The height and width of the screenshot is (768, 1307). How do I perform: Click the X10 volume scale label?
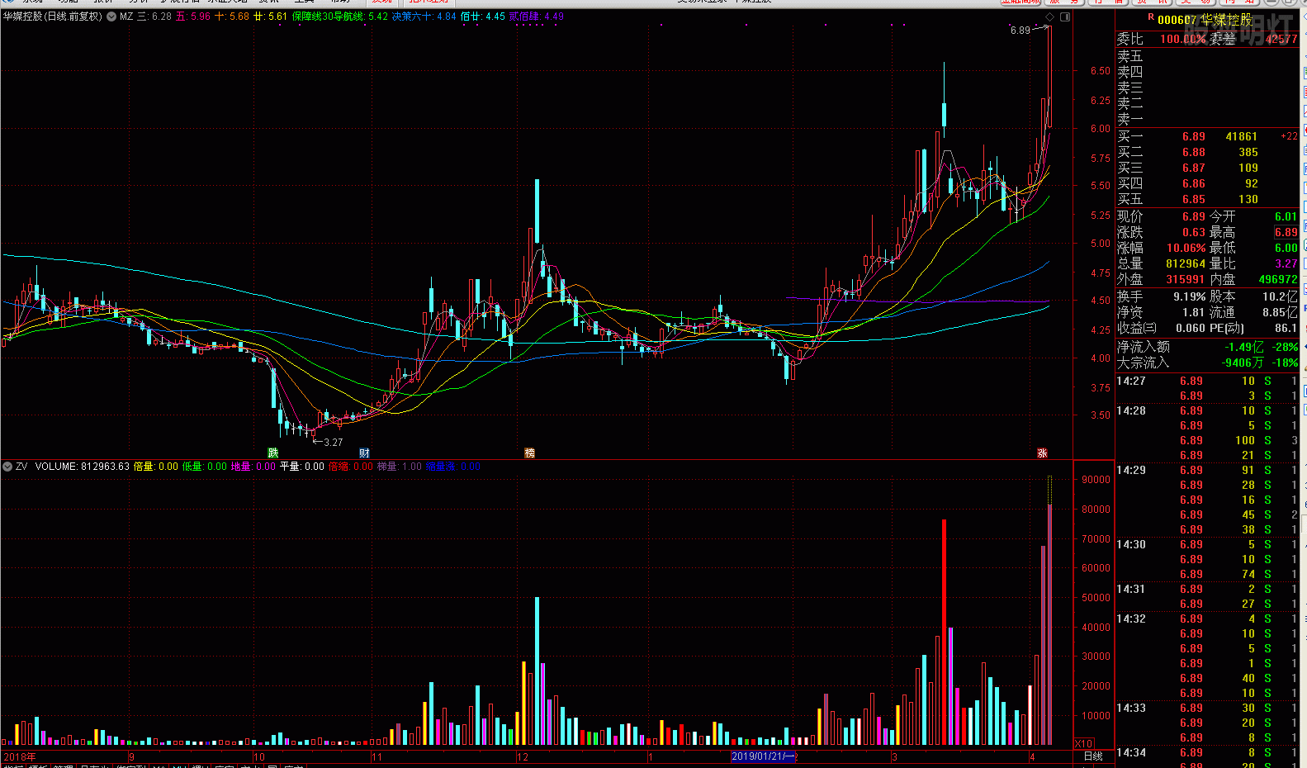(x=1083, y=743)
